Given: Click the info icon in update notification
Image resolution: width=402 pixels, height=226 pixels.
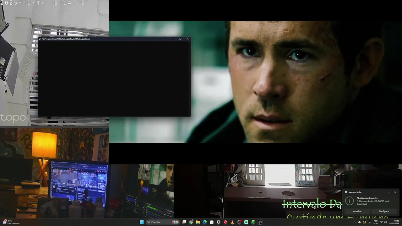Looking at the screenshot, I should 349,201.
